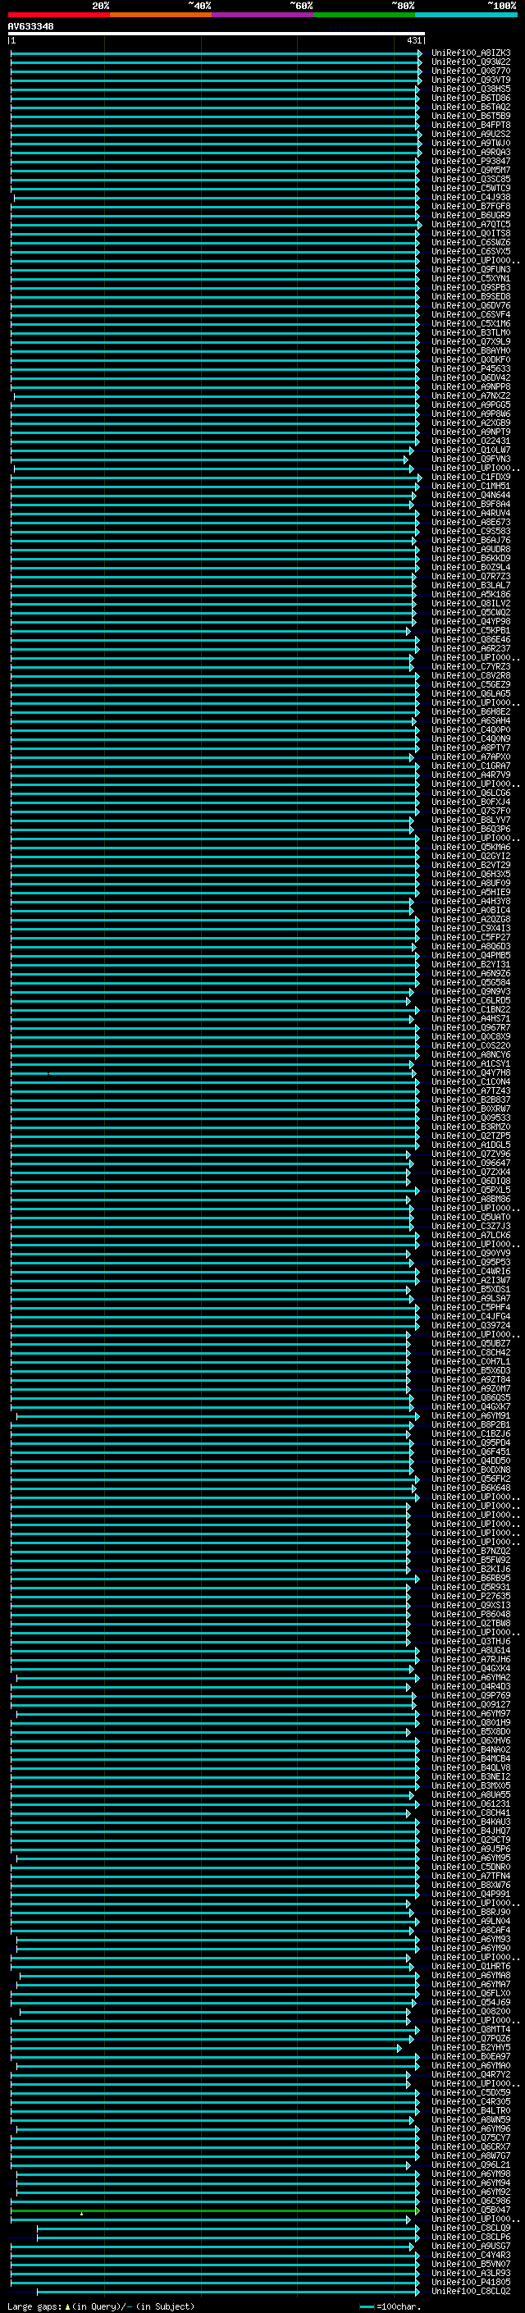This screenshot has height=2313, width=525.
Task: Click the UniRef100_C7YRZ3 label
Action: pyautogui.click(x=471, y=666)
